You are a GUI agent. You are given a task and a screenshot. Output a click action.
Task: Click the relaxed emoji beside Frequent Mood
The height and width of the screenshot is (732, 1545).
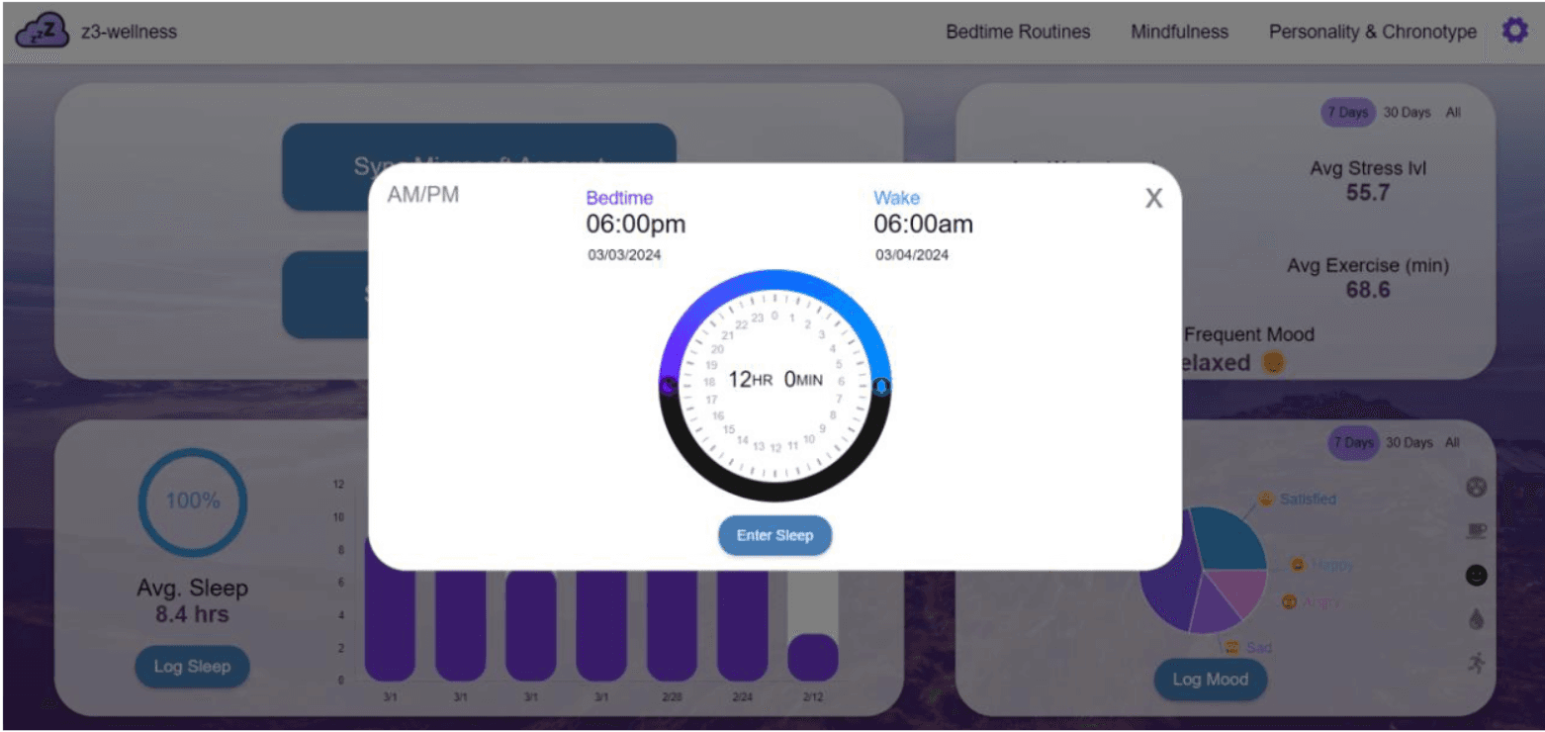pyautogui.click(x=1271, y=363)
